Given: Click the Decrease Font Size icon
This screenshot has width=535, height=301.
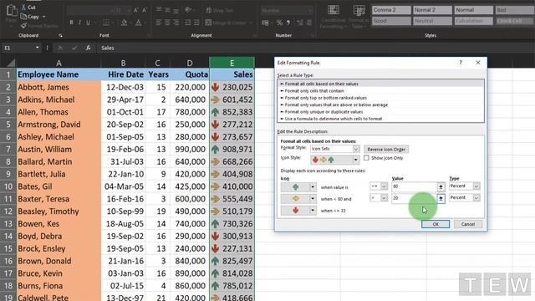Looking at the screenshot, I should (145, 10).
